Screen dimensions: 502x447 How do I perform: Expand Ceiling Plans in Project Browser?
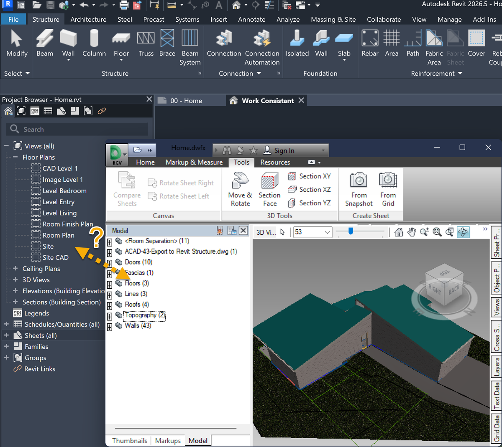(x=15, y=268)
